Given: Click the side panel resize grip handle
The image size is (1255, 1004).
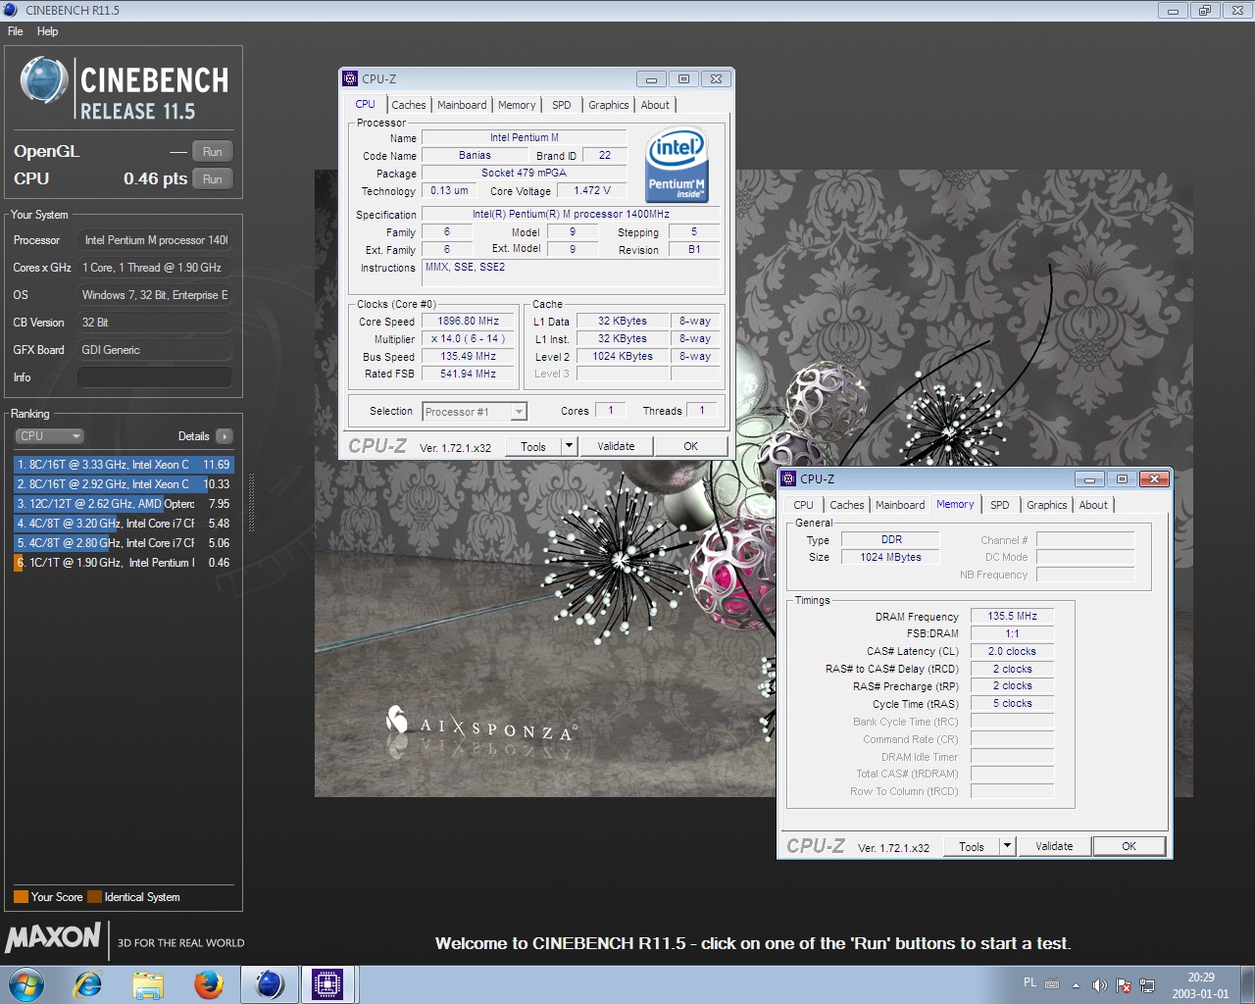Looking at the screenshot, I should (251, 502).
